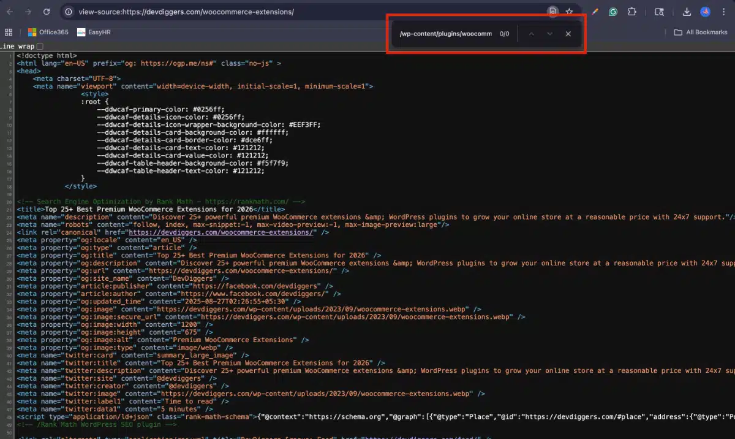This screenshot has width=735, height=439.
Task: Open the All Bookmarks folder
Action: [701, 32]
